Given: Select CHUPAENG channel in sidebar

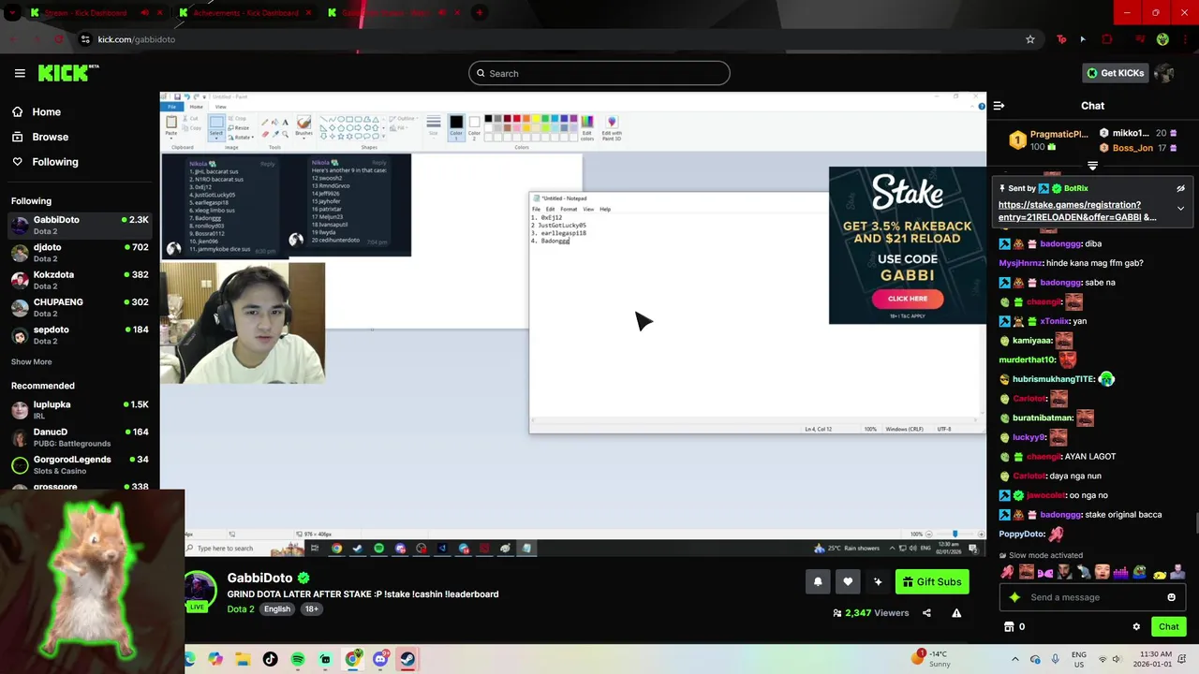Looking at the screenshot, I should click(80, 307).
